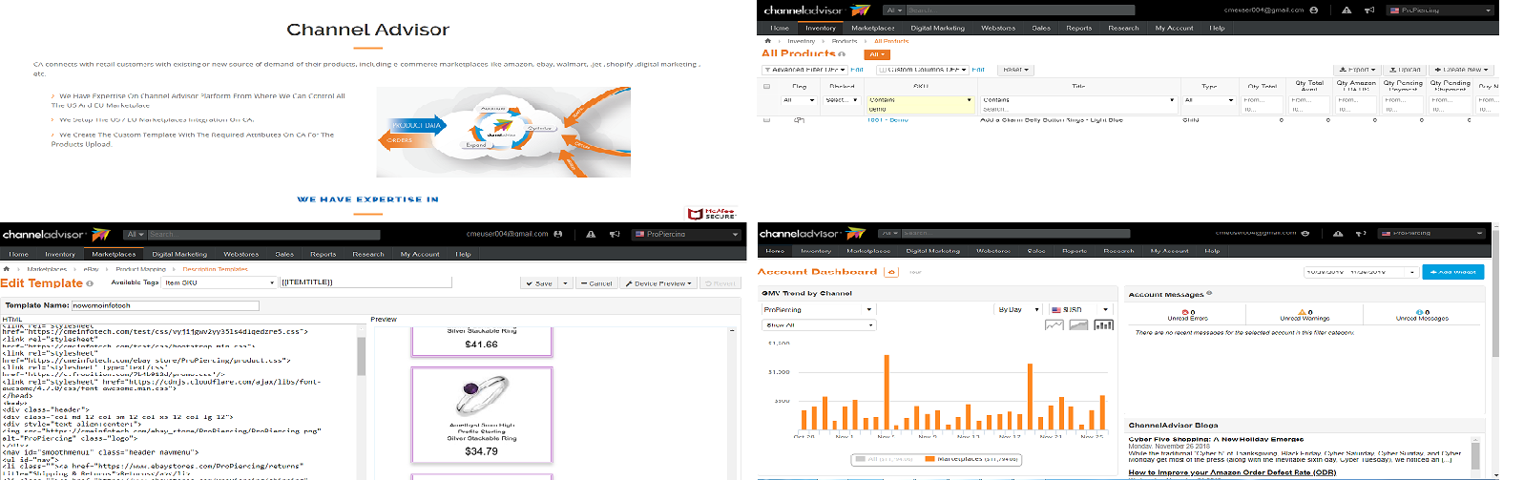The height and width of the screenshot is (480, 1524).
Task: Open Reports tab in Edit Template window
Action: tap(323, 254)
